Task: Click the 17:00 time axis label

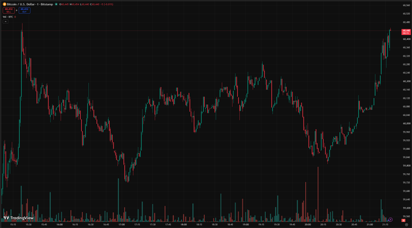Action: [x=121, y=224]
